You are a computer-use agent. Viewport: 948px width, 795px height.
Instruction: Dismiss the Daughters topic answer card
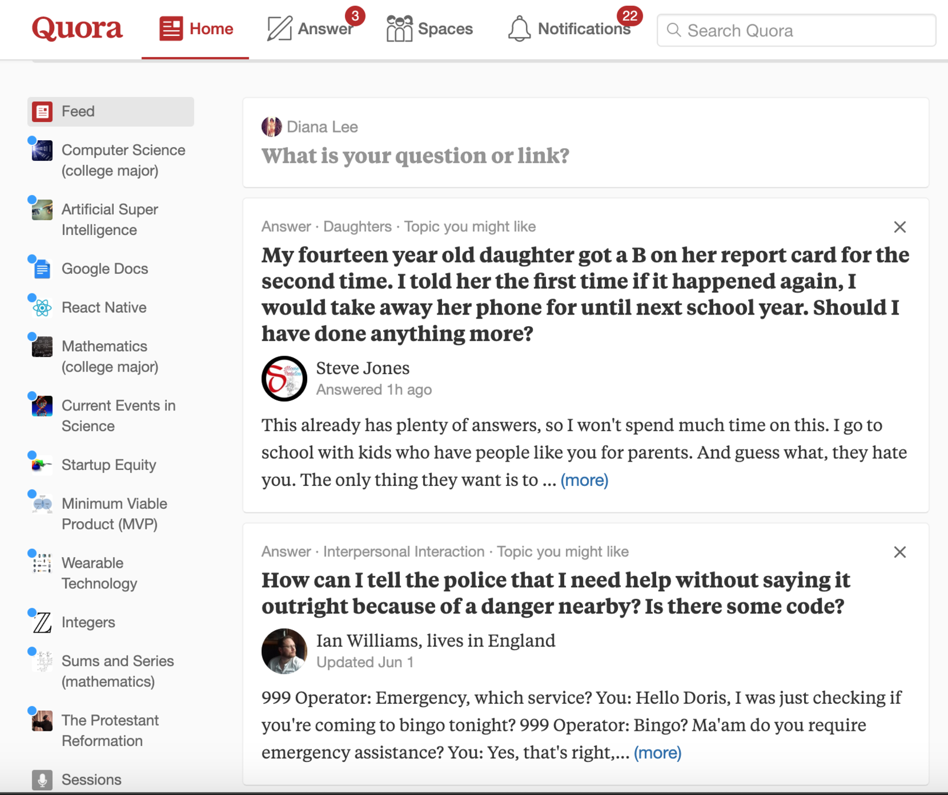click(900, 227)
